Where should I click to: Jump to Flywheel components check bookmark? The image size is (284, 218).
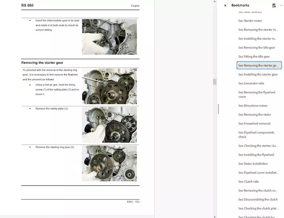[x=256, y=135]
